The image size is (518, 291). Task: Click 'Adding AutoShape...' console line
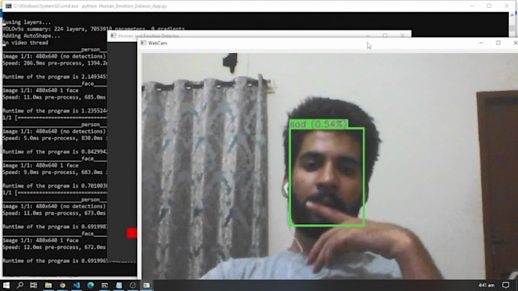tap(31, 36)
